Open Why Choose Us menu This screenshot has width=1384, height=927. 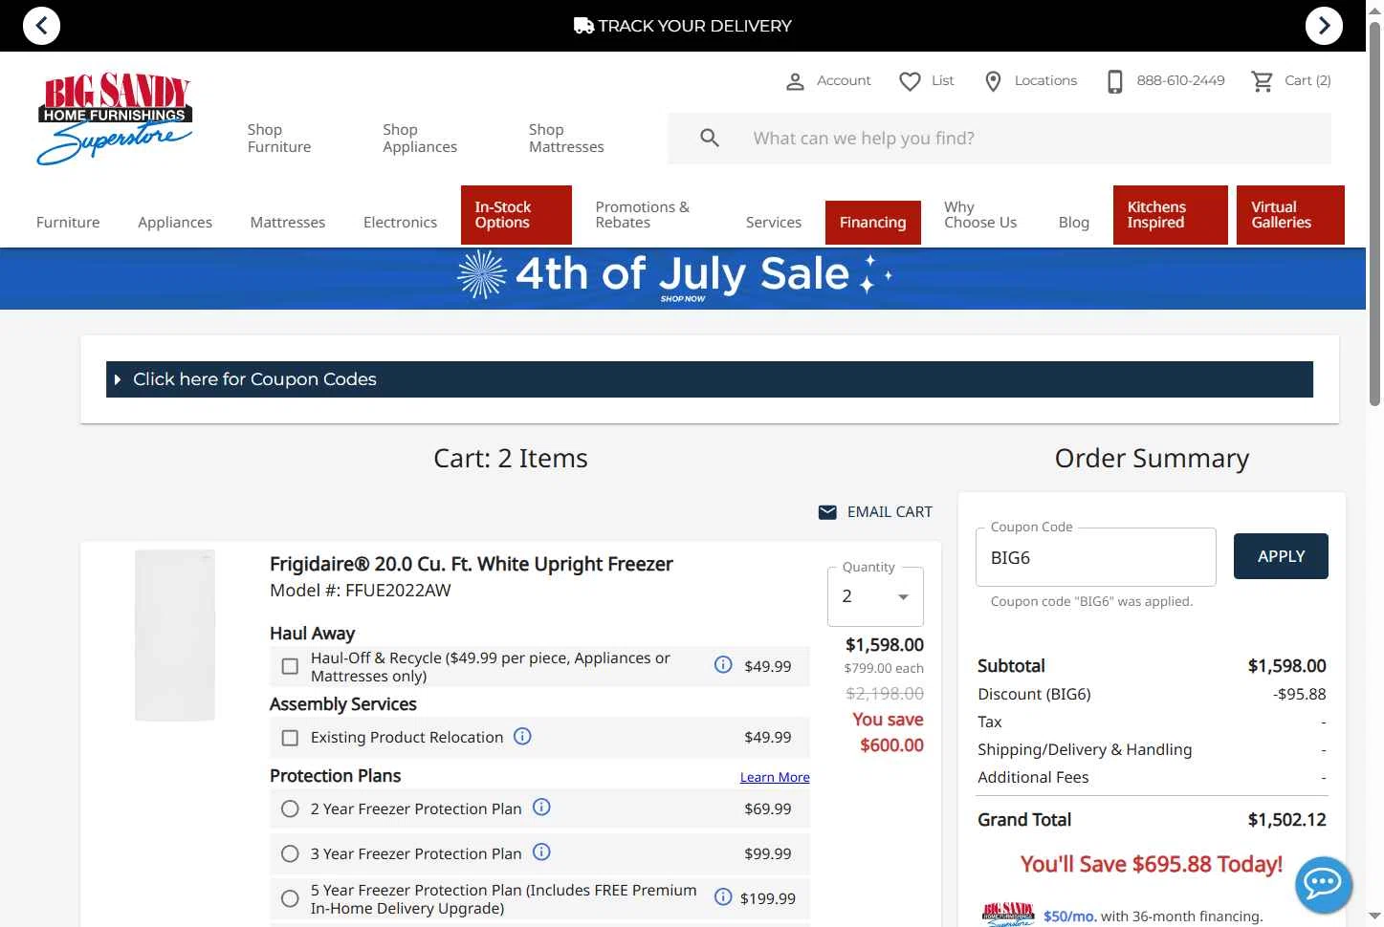[980, 214]
